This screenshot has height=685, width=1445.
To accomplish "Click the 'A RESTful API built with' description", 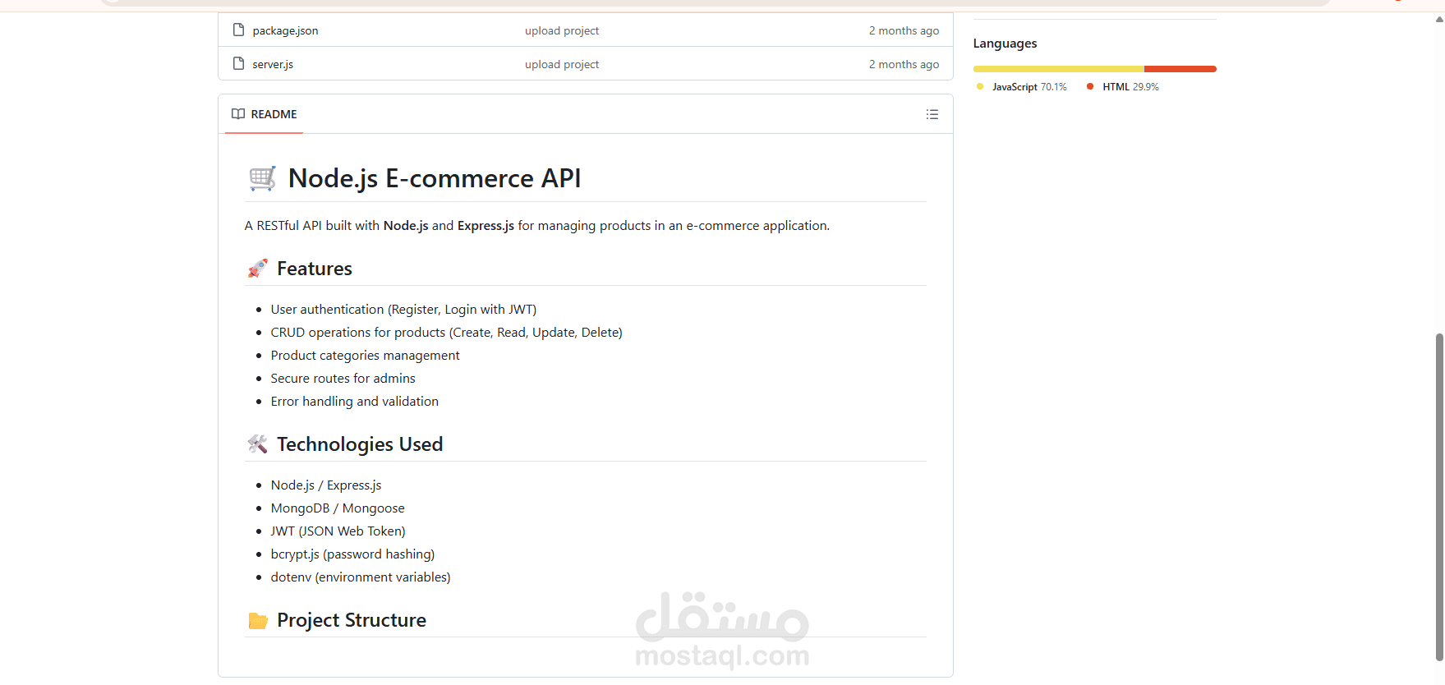I will click(537, 226).
